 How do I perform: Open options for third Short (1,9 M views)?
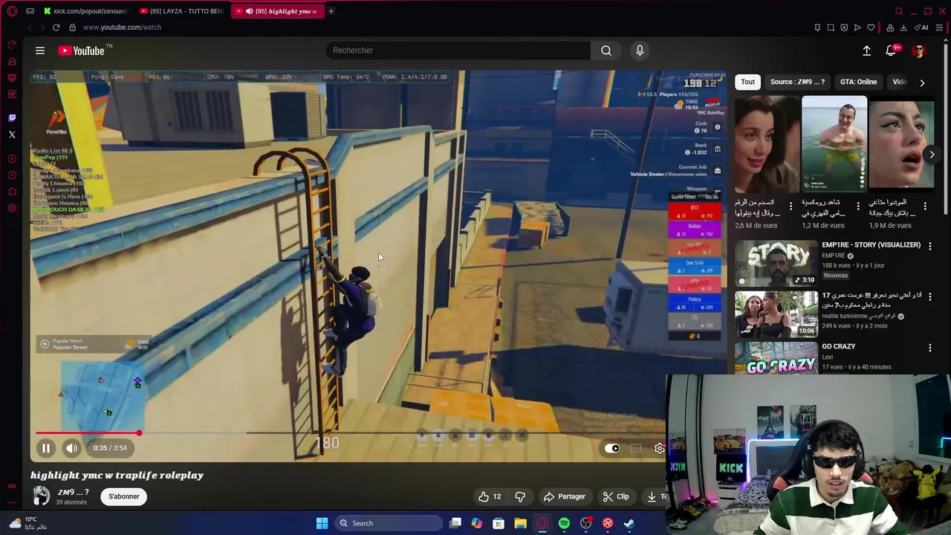click(925, 206)
